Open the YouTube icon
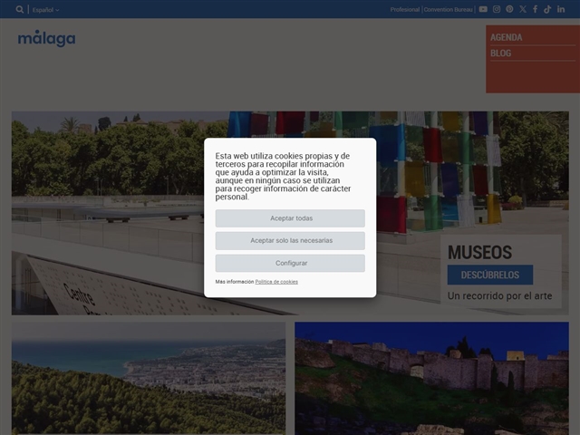Image resolution: width=580 pixels, height=435 pixels. click(x=483, y=9)
